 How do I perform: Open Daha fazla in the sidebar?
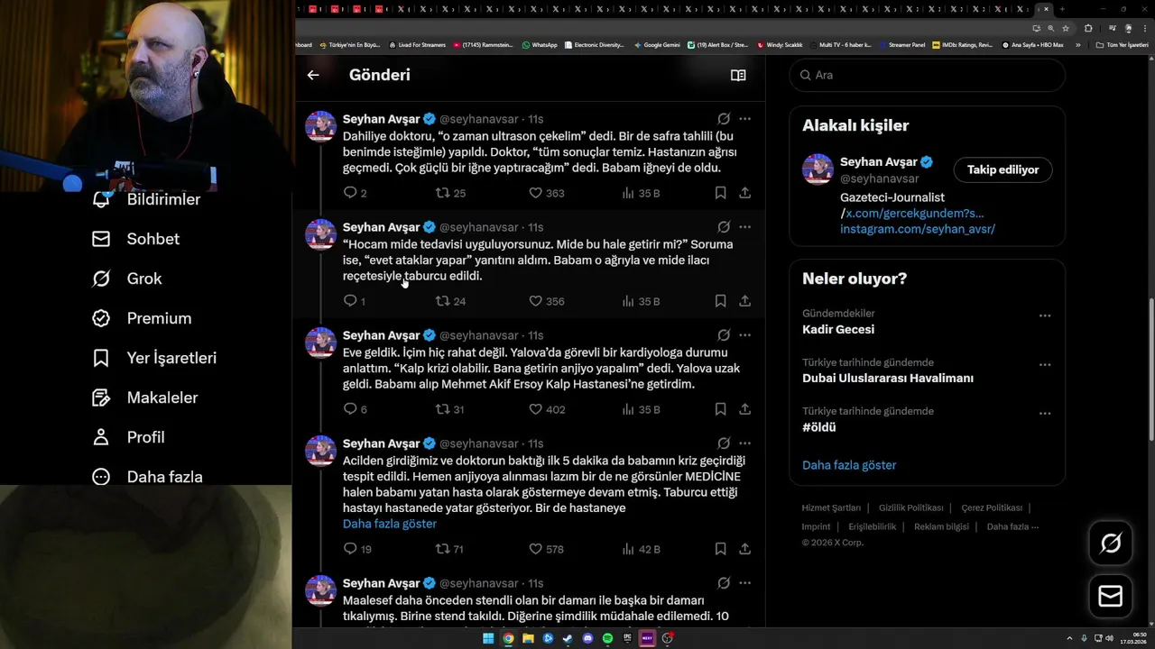click(x=147, y=477)
